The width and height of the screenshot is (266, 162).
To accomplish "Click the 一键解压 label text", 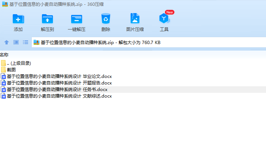I will [x=77, y=29].
